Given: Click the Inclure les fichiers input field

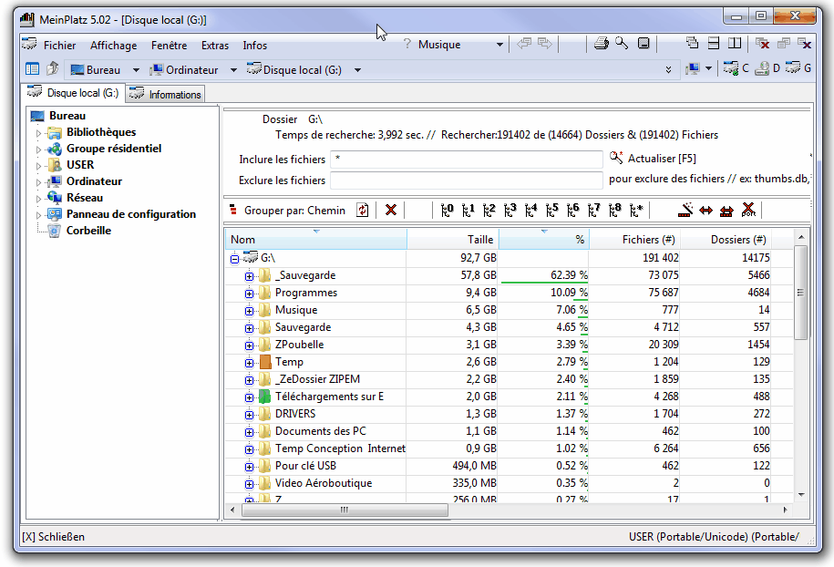Looking at the screenshot, I should coord(466,159).
